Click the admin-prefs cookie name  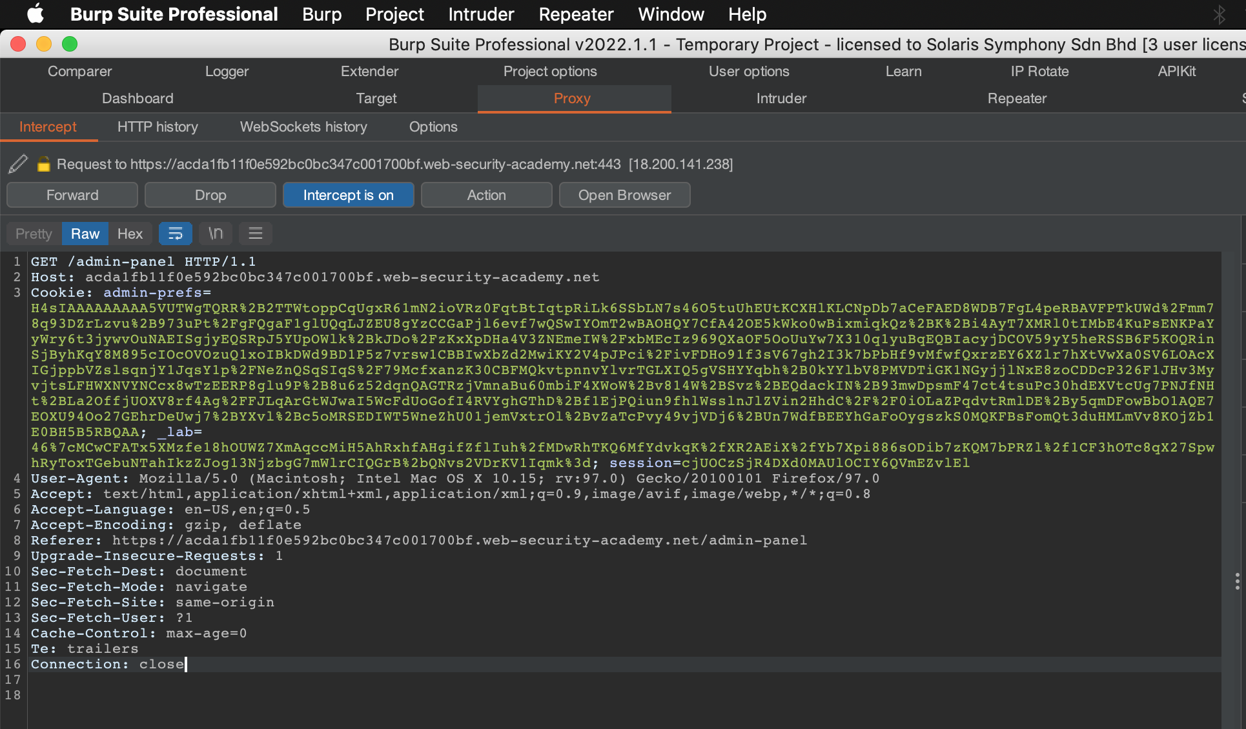pos(152,292)
